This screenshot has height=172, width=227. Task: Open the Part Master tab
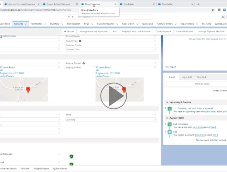[36, 24]
